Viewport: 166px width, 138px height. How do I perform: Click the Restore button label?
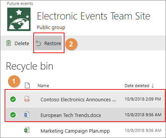click(x=53, y=44)
